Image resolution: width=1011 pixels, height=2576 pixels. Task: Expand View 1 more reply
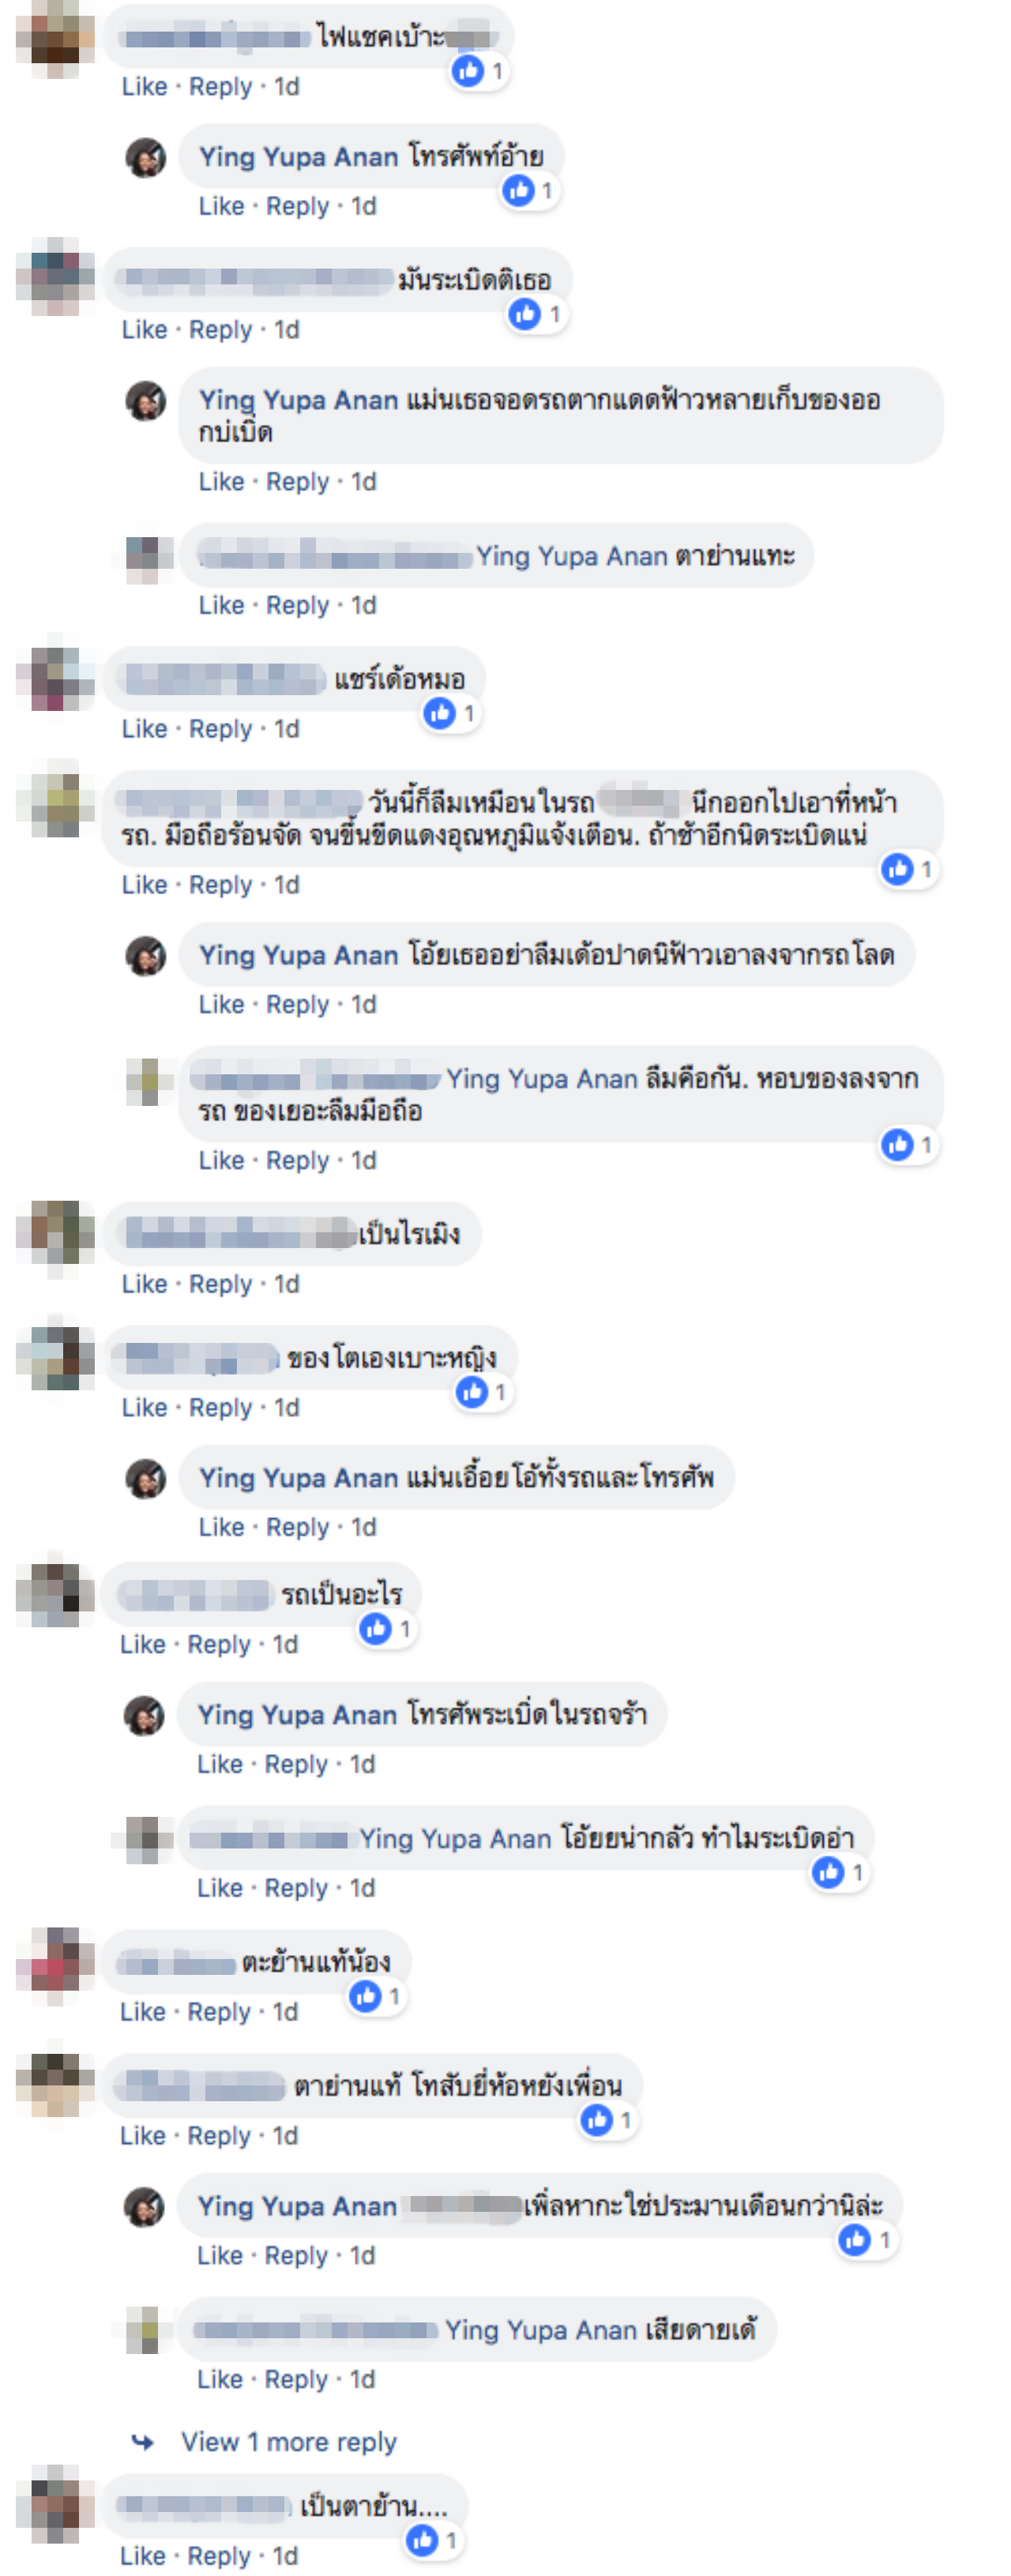tap(289, 2442)
